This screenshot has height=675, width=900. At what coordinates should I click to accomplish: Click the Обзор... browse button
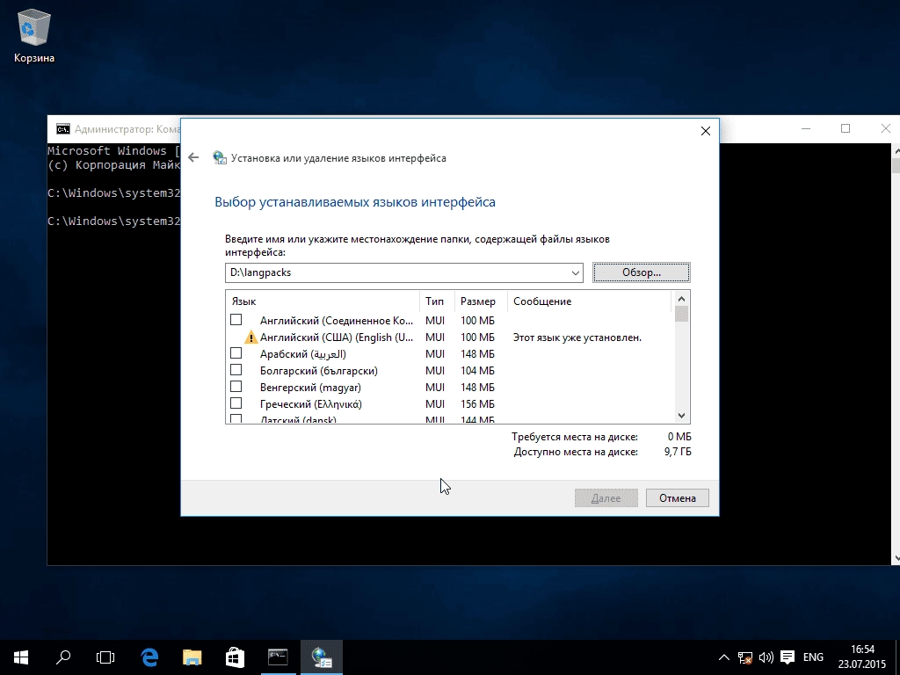click(x=641, y=272)
